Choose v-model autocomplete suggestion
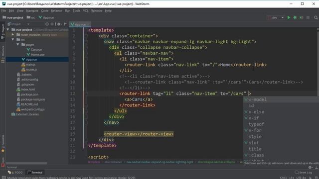This screenshot has height=179, width=319. 281,99
